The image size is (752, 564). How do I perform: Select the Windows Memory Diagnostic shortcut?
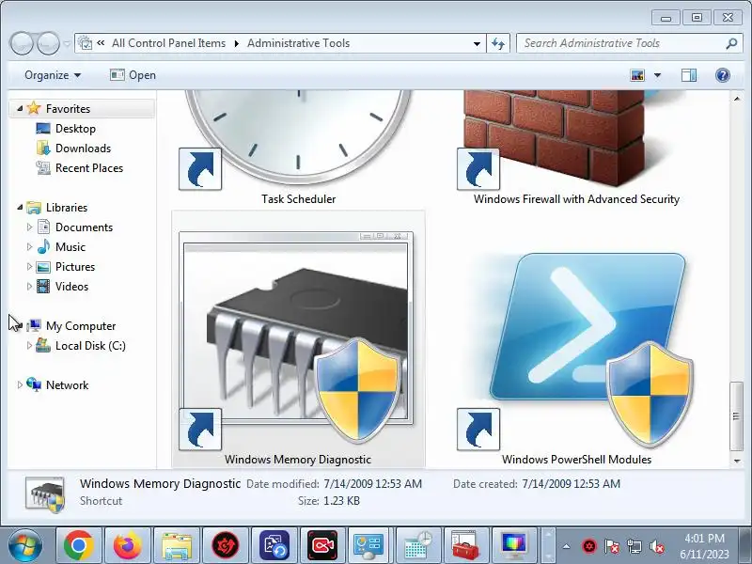tap(298, 340)
